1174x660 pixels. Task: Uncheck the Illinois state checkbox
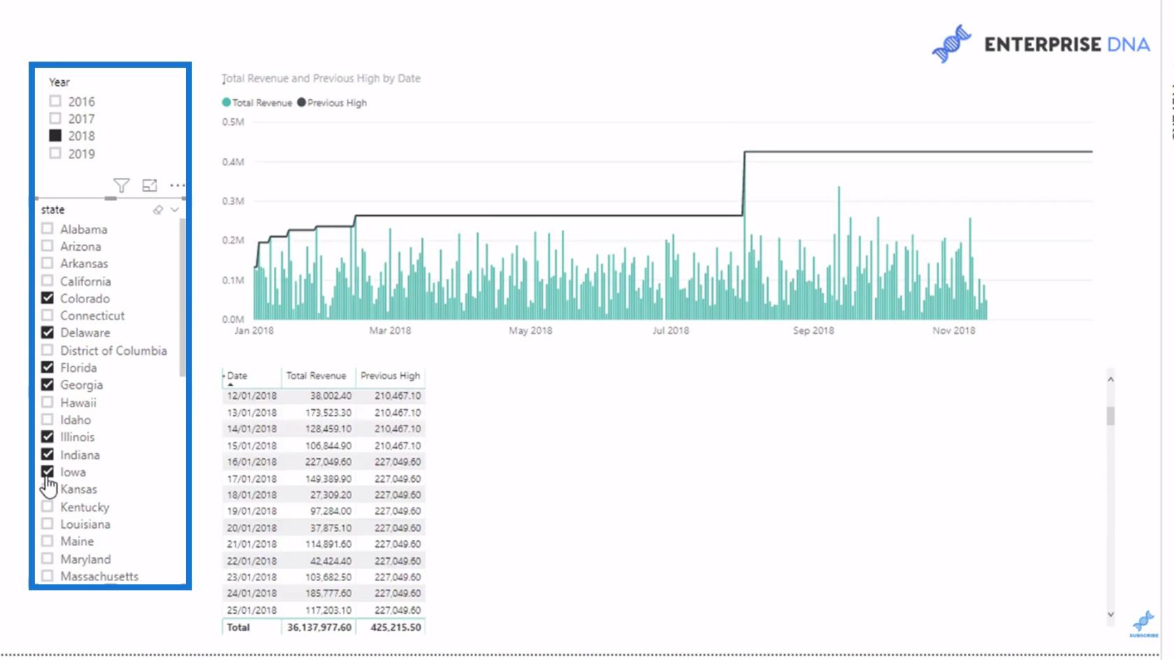point(48,437)
